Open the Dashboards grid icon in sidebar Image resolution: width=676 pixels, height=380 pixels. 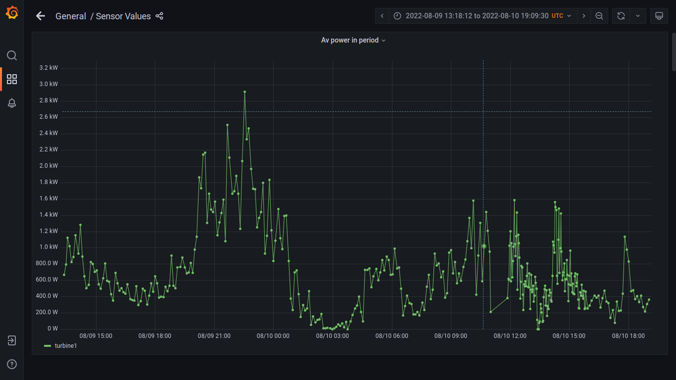[12, 79]
